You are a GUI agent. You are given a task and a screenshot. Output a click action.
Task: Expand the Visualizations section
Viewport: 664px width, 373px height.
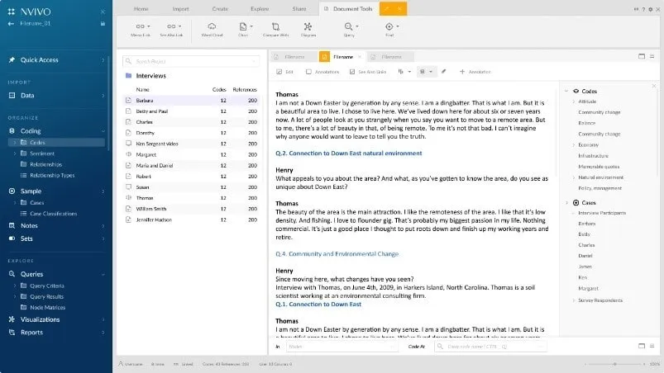[103, 319]
